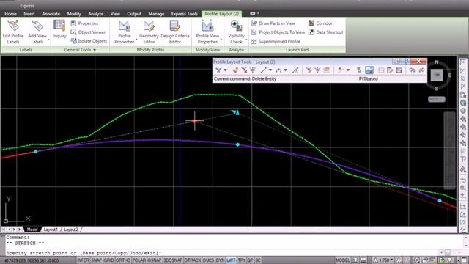Expand PVI based selection dropdown arrow
469x264 pixels.
tap(348, 70)
